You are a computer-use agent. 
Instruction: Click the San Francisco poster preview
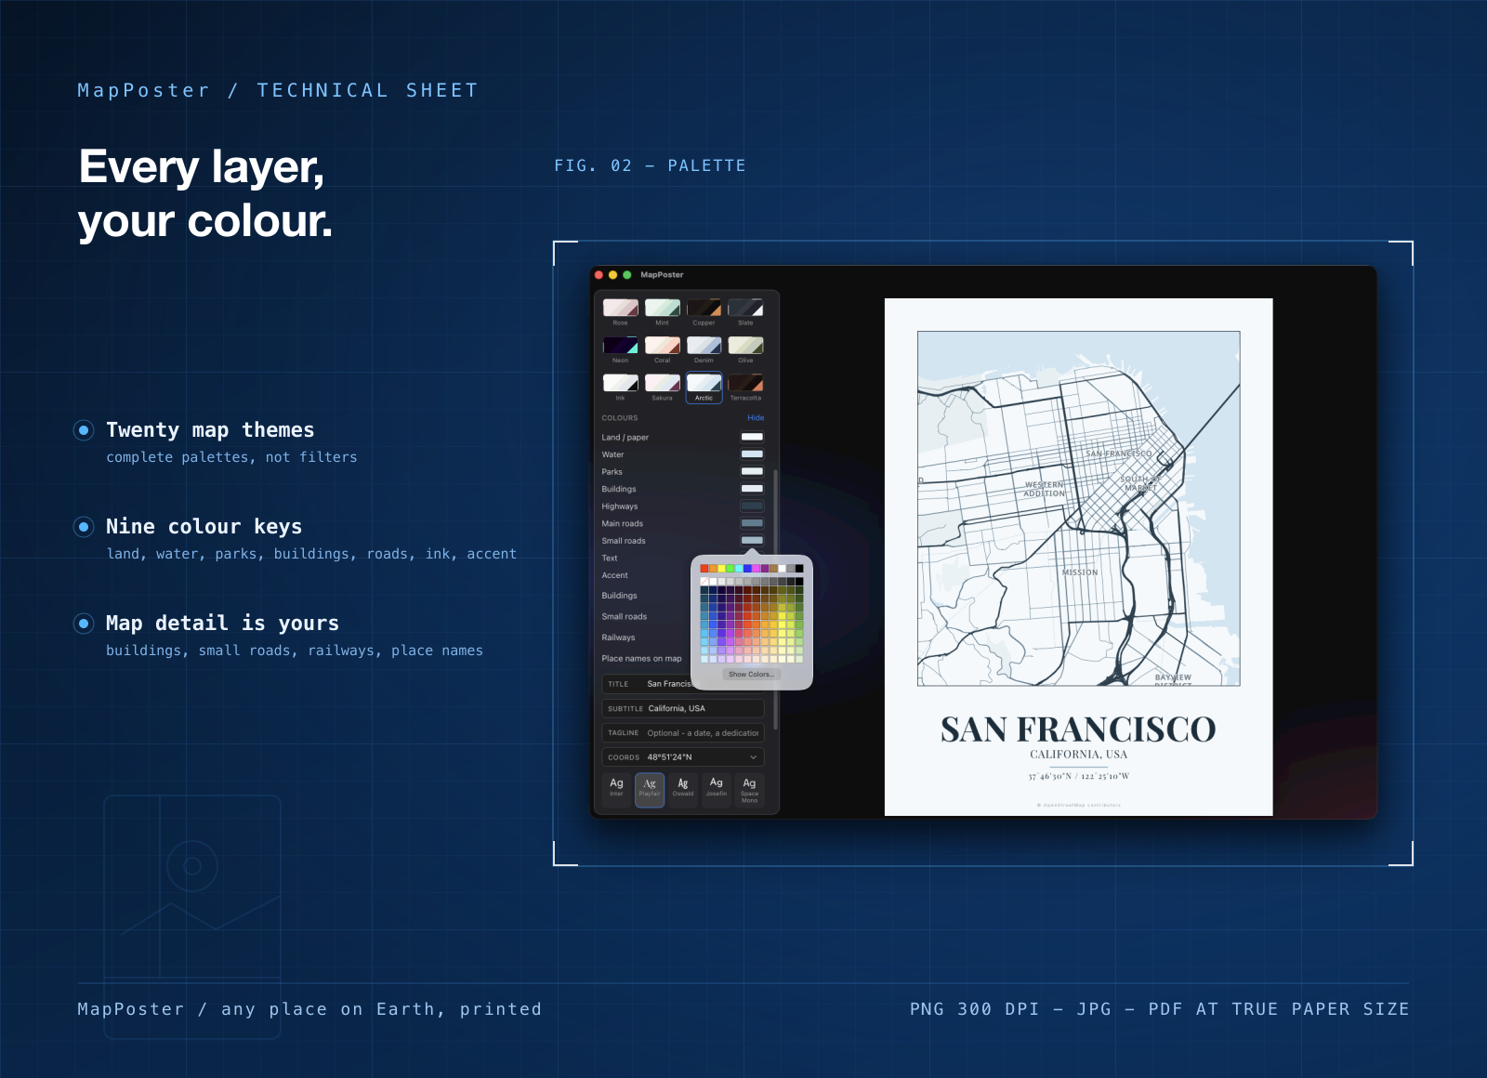[x=1078, y=557]
